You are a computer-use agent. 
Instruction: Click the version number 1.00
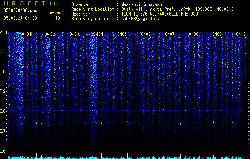click(54, 4)
